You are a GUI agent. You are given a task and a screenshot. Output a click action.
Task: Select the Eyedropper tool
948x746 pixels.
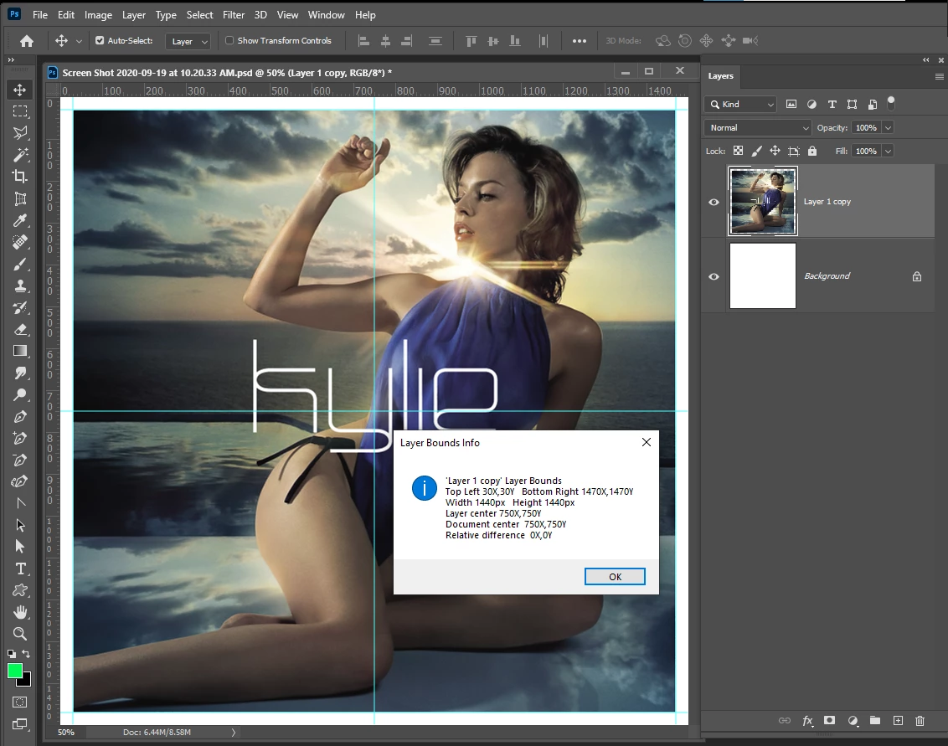tap(20, 220)
